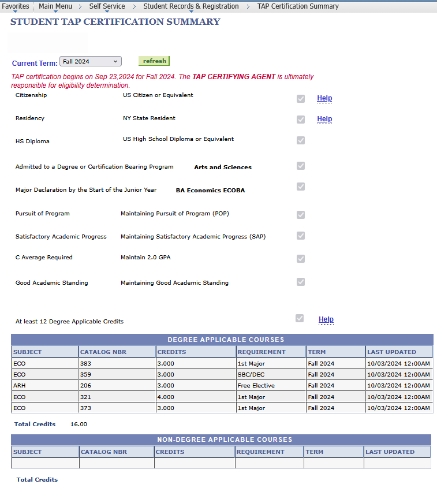Navigate to Student Records & Registration
437x488 pixels.
[x=191, y=6]
